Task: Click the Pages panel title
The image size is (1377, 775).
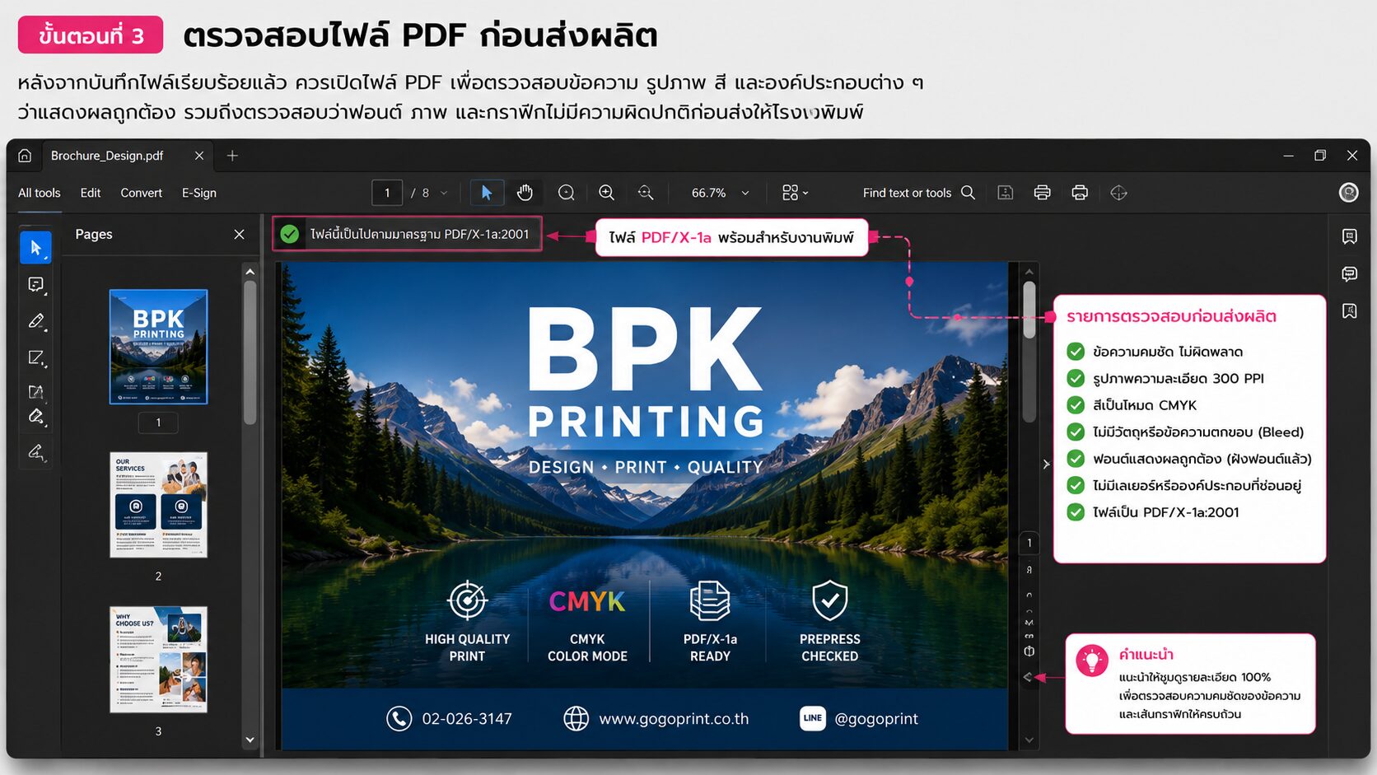Action: coord(94,235)
